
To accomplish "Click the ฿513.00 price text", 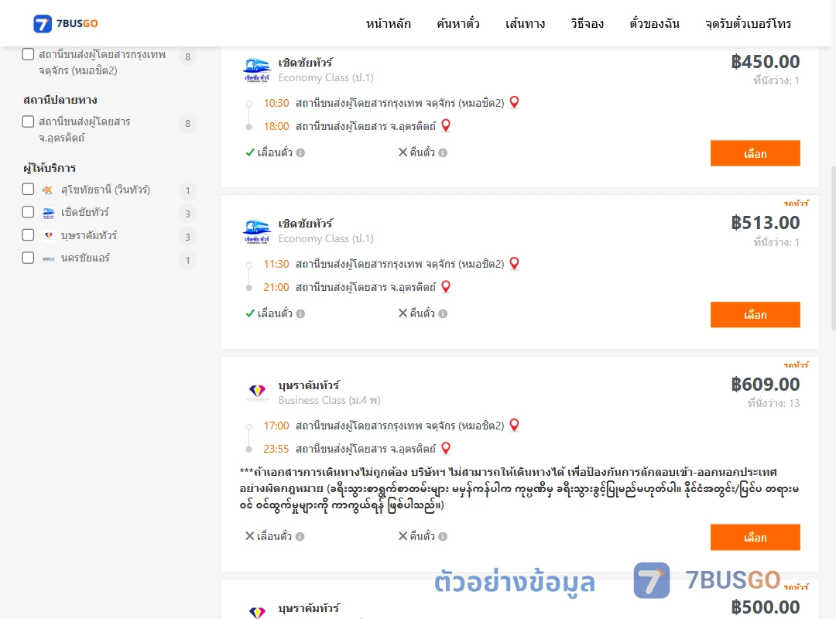I will point(765,223).
